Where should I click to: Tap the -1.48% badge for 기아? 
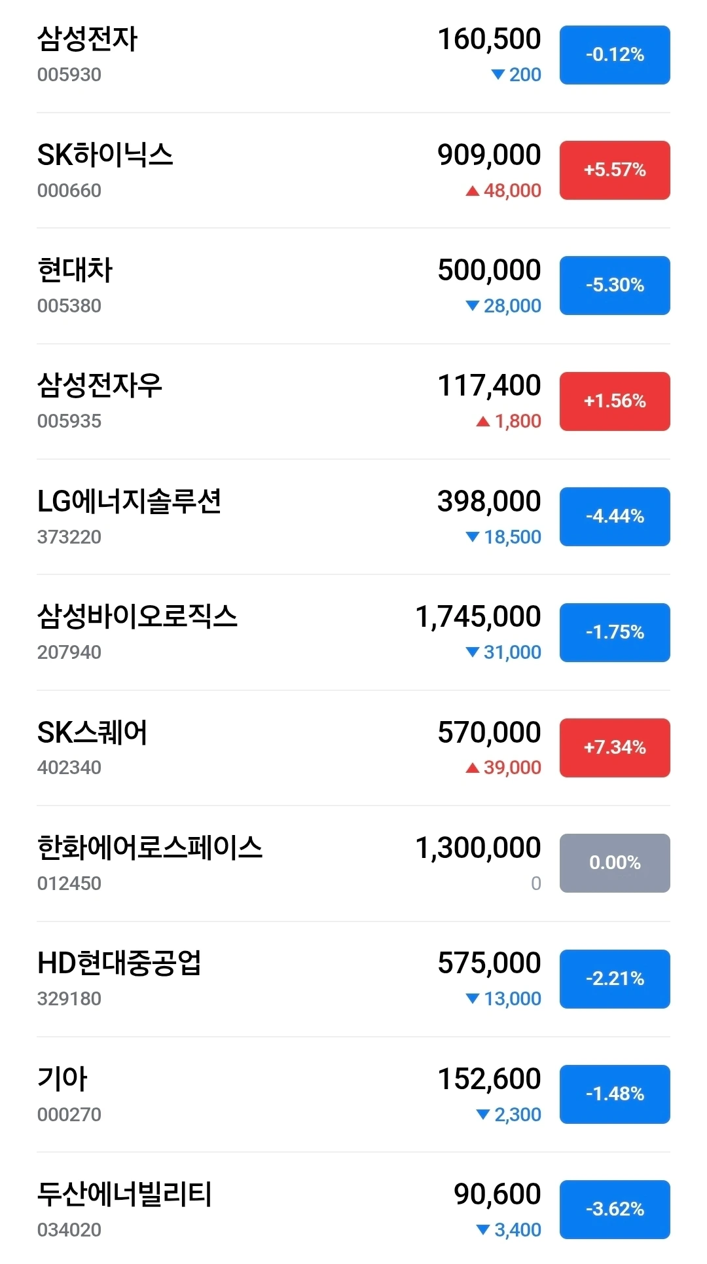pyautogui.click(x=615, y=1094)
